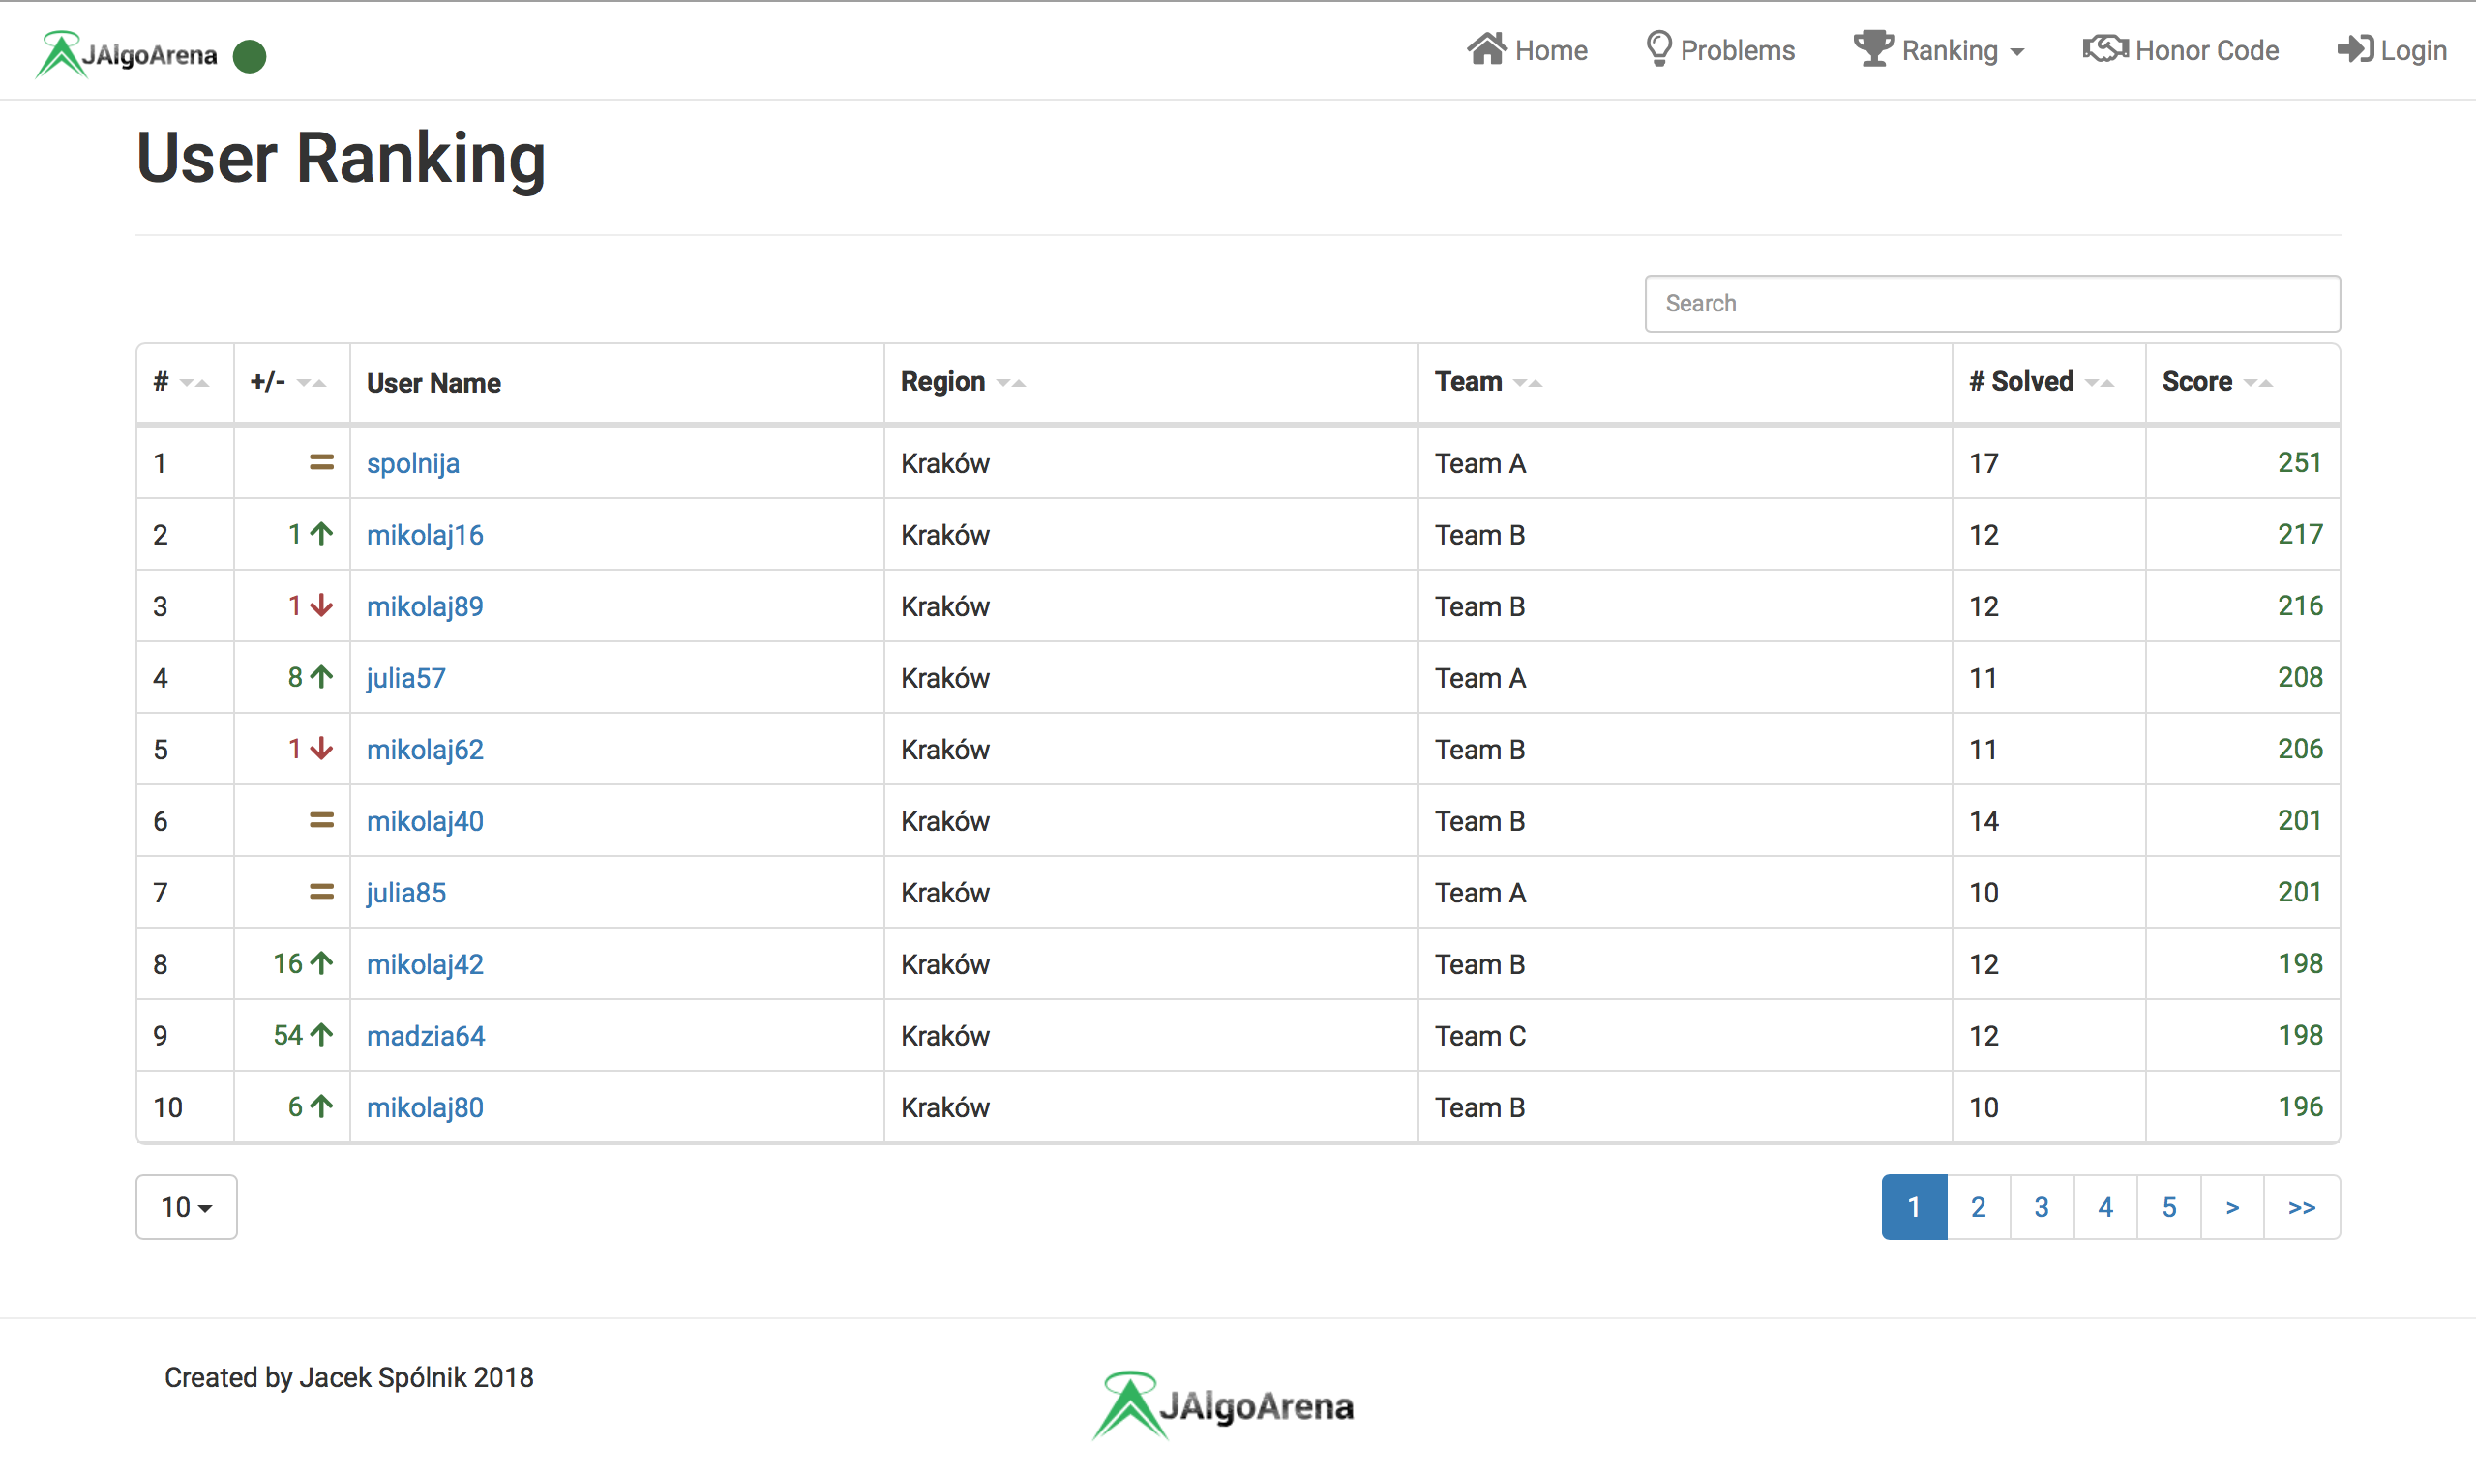This screenshot has width=2476, height=1475.
Task: Focus the Search input field
Action: [x=1991, y=303]
